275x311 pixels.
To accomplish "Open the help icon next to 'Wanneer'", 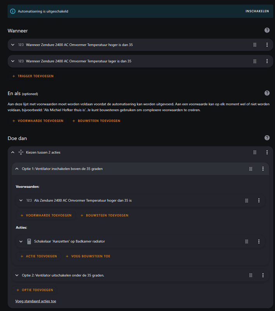I will 267,30.
